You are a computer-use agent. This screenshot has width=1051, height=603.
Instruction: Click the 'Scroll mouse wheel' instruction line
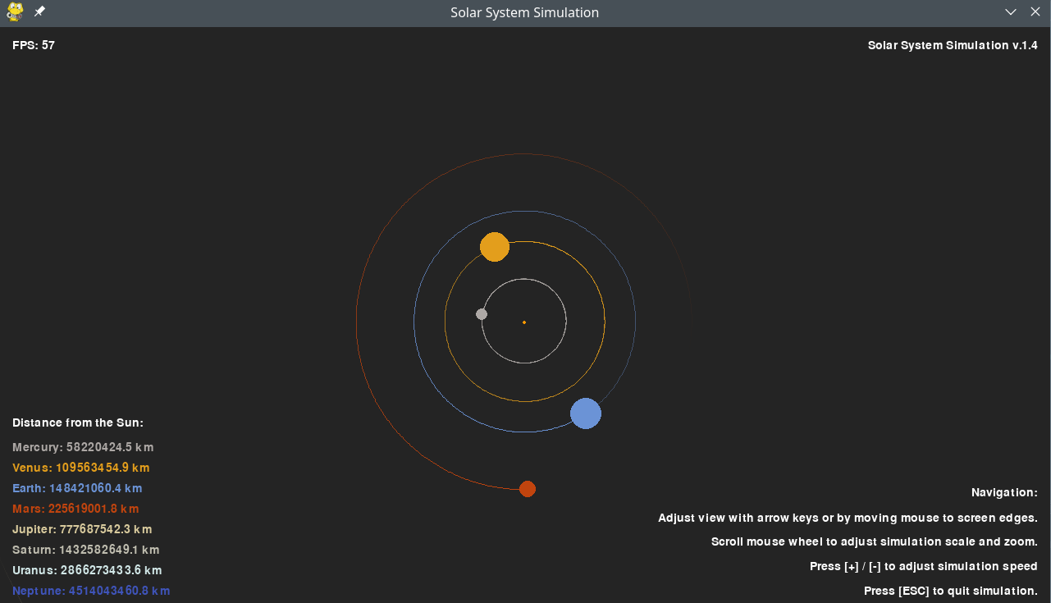875,541
